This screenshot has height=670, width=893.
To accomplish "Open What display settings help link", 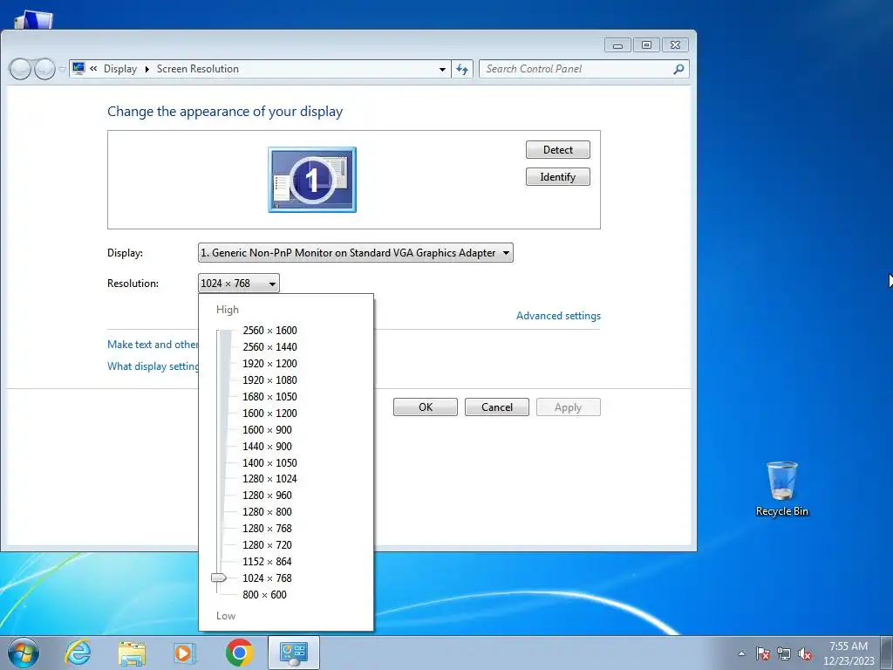I will point(153,366).
